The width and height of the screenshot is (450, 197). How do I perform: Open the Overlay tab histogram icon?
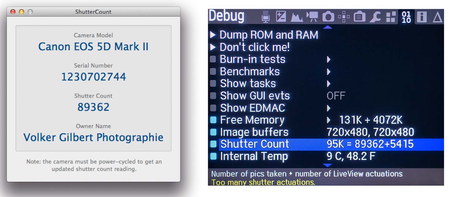297,17
